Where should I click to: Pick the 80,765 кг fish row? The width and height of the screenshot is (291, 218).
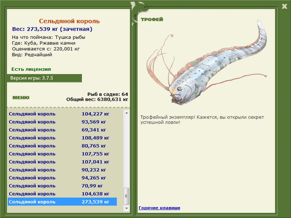tap(63, 146)
